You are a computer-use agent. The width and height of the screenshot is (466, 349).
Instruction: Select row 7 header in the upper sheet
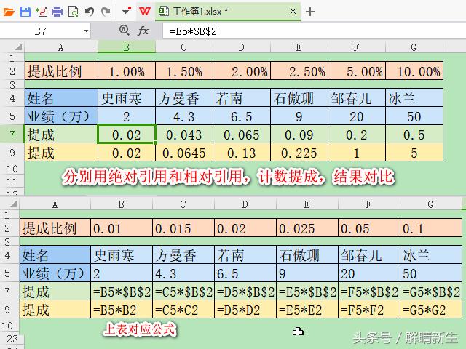pyautogui.click(x=12, y=135)
